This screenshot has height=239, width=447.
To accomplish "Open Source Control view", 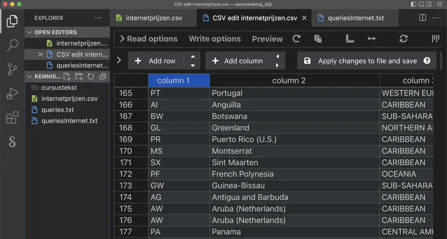I will point(12,69).
